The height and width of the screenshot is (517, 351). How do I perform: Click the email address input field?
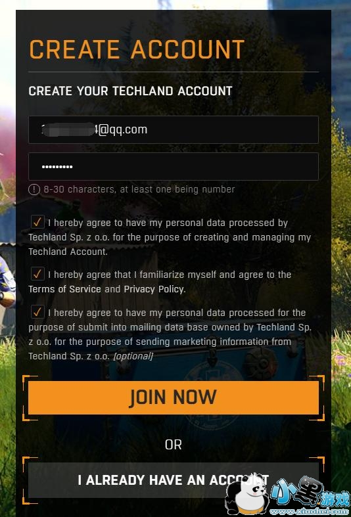[x=174, y=129]
